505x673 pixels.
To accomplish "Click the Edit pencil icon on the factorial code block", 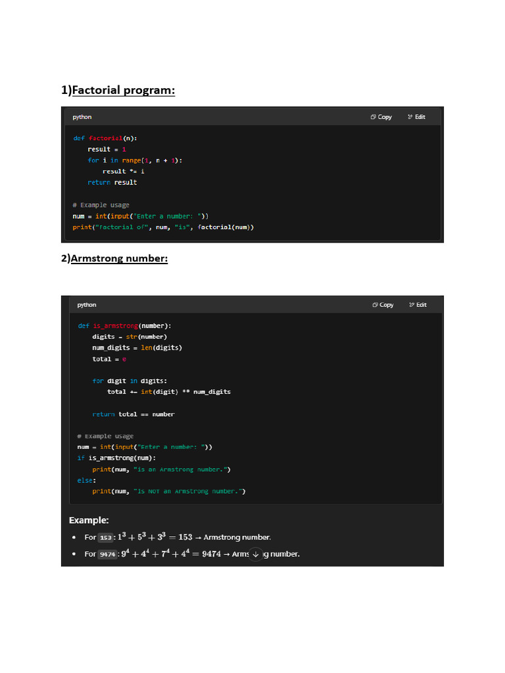I will pos(410,117).
